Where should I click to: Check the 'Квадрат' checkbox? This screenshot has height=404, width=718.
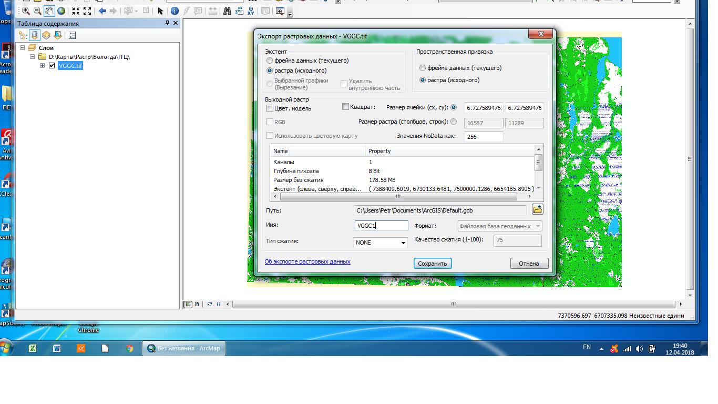pyautogui.click(x=345, y=107)
